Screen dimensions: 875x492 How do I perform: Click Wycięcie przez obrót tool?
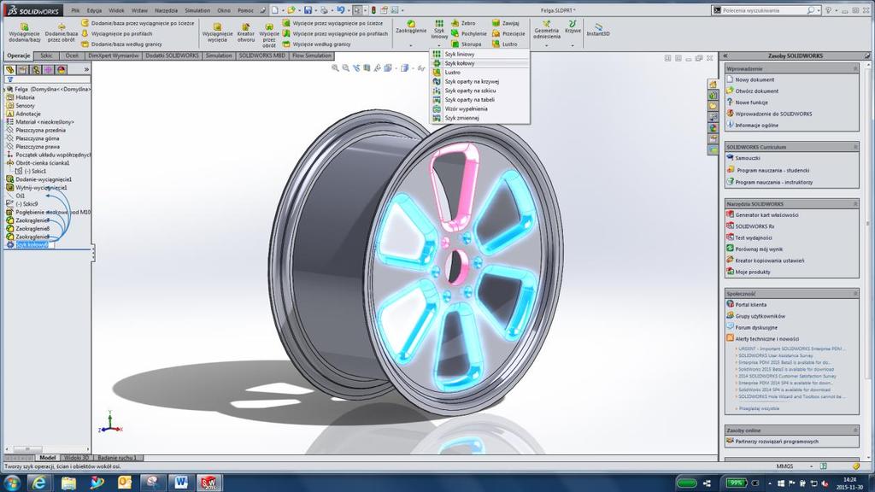click(x=269, y=35)
